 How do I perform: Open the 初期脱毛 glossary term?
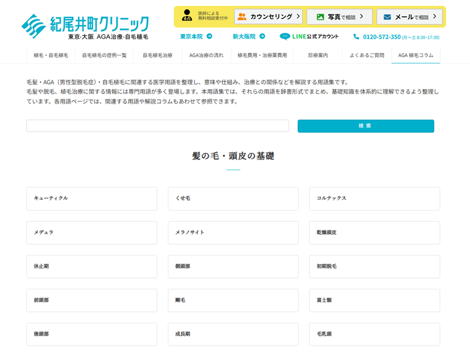[x=374, y=266]
